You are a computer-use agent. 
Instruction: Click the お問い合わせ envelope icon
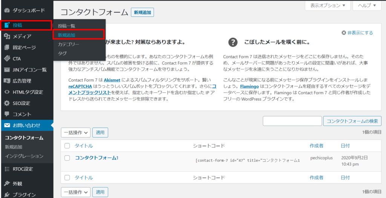coord(7,125)
